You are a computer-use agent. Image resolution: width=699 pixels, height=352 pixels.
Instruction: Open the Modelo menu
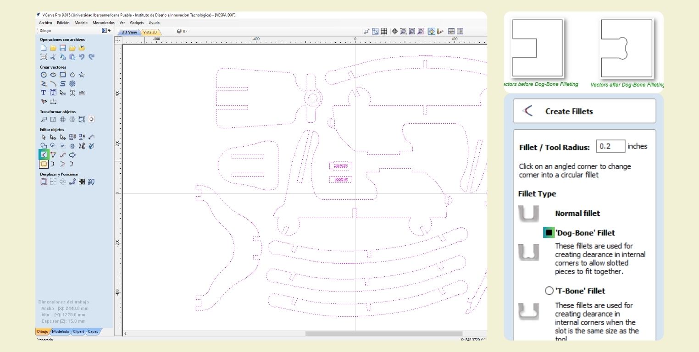pos(81,22)
